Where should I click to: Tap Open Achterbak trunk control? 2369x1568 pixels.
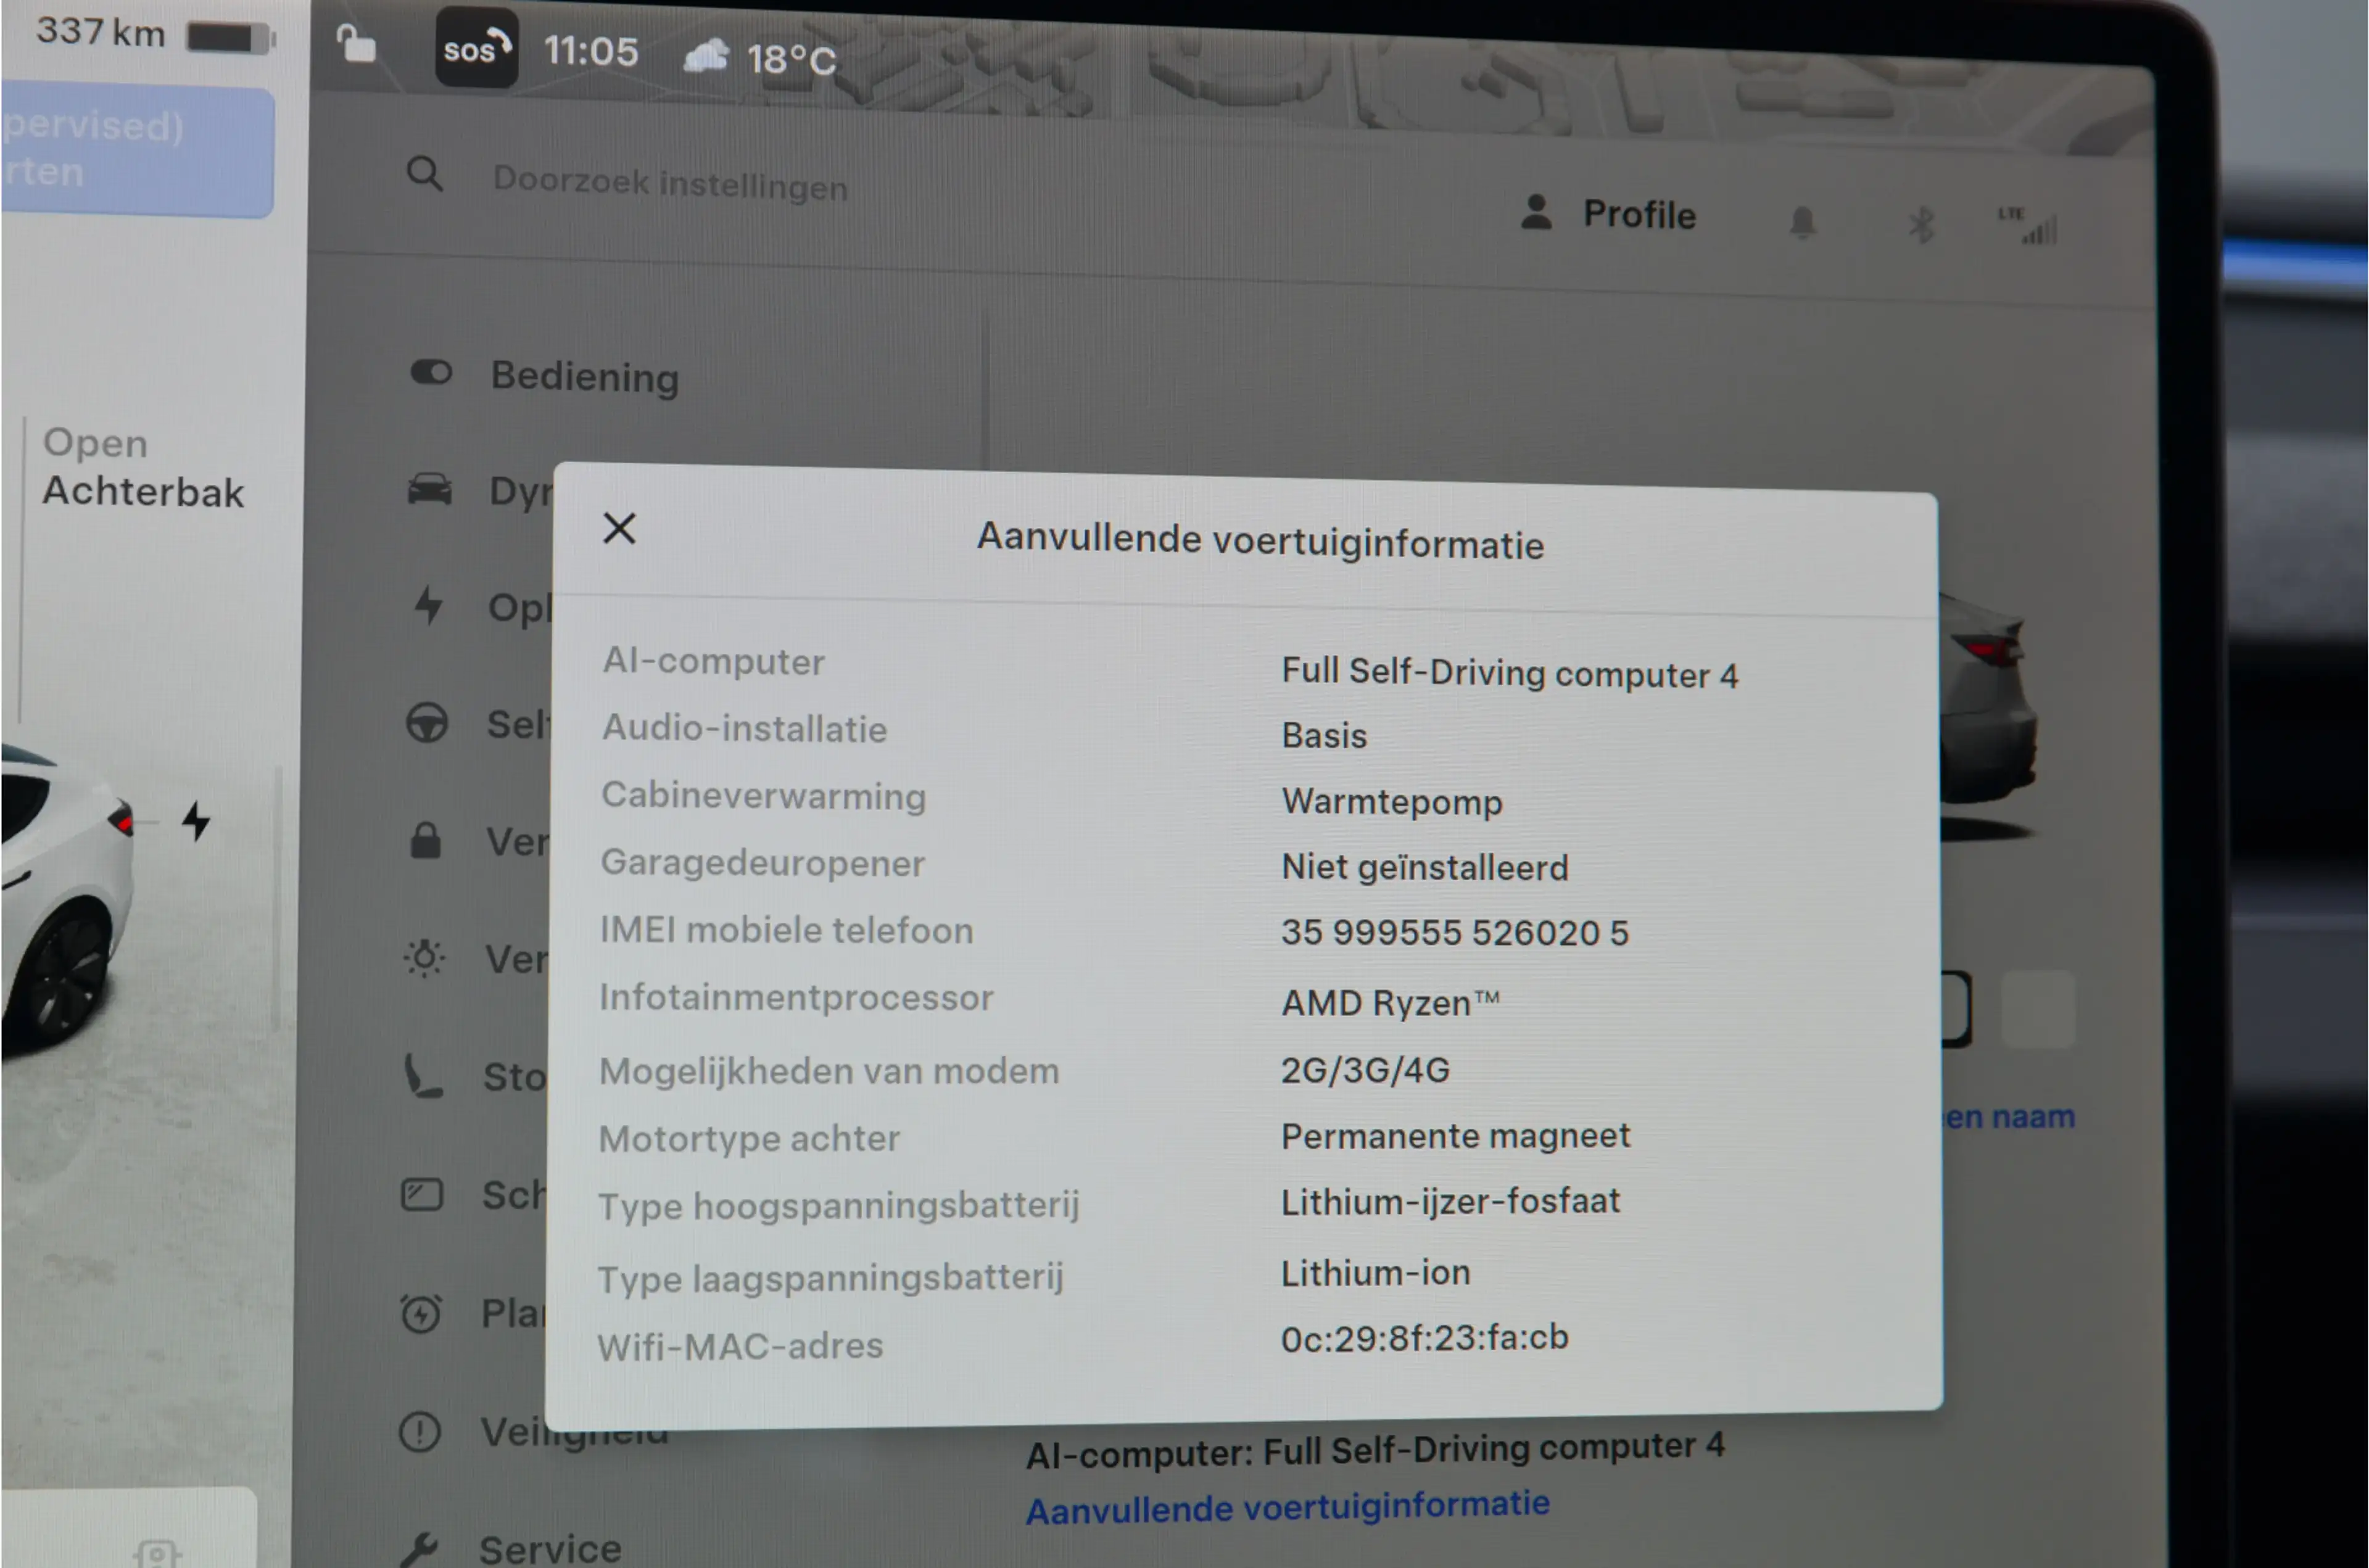tap(143, 468)
